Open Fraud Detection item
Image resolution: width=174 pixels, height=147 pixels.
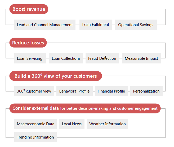pos(102,58)
